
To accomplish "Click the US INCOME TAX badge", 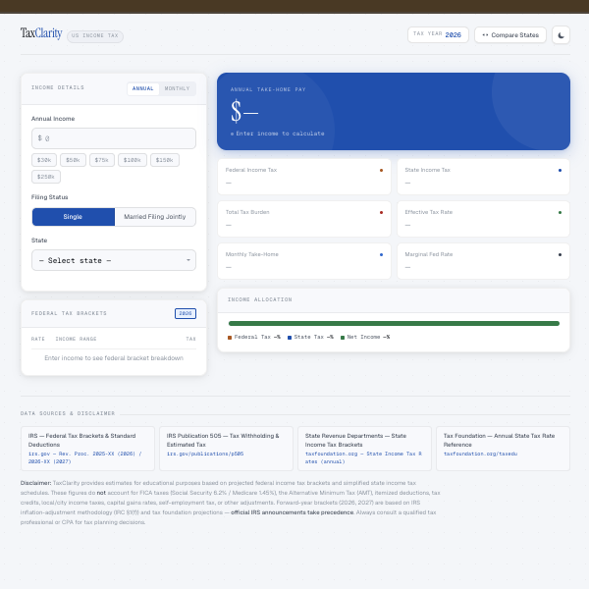I will pyautogui.click(x=95, y=36).
